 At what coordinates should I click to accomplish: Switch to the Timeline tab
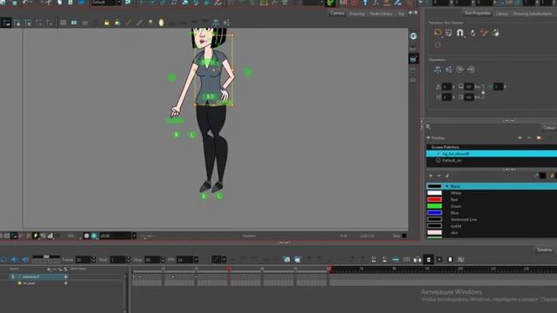pos(544,250)
